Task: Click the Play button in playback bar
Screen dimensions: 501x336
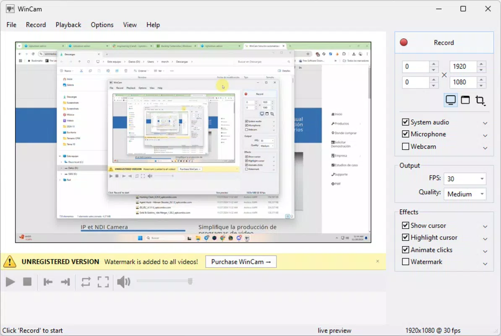Action: pyautogui.click(x=10, y=282)
